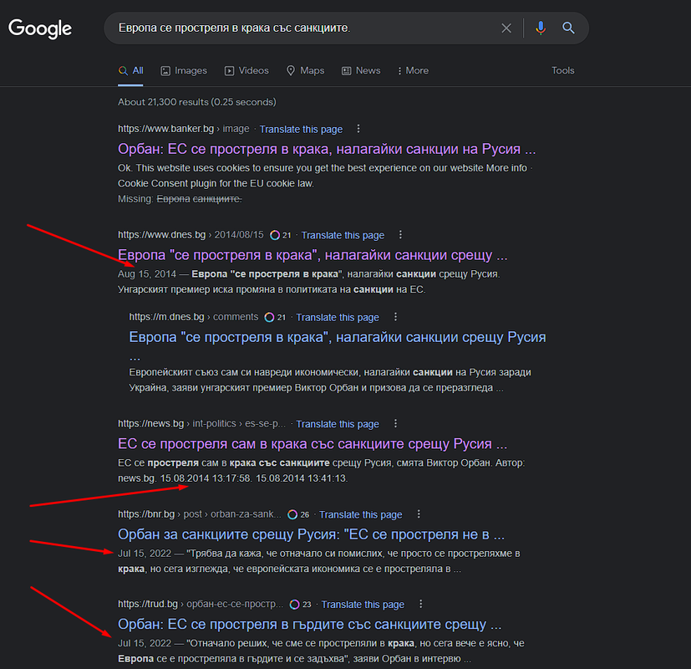This screenshot has height=669, width=691.
Task: Open www.dnes.bg Европа "се простреля" title
Action: 312,255
